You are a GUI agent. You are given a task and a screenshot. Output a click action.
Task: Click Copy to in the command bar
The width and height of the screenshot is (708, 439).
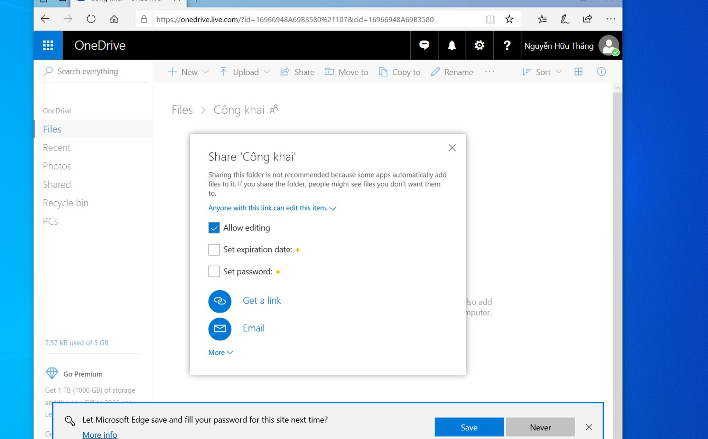pyautogui.click(x=400, y=72)
